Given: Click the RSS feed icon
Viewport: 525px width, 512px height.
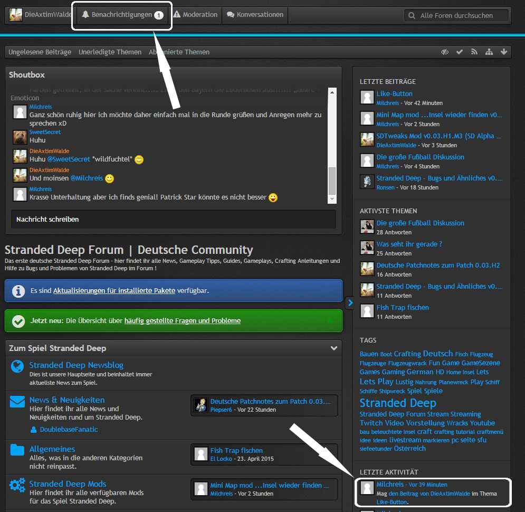Looking at the screenshot, I should point(474,52).
